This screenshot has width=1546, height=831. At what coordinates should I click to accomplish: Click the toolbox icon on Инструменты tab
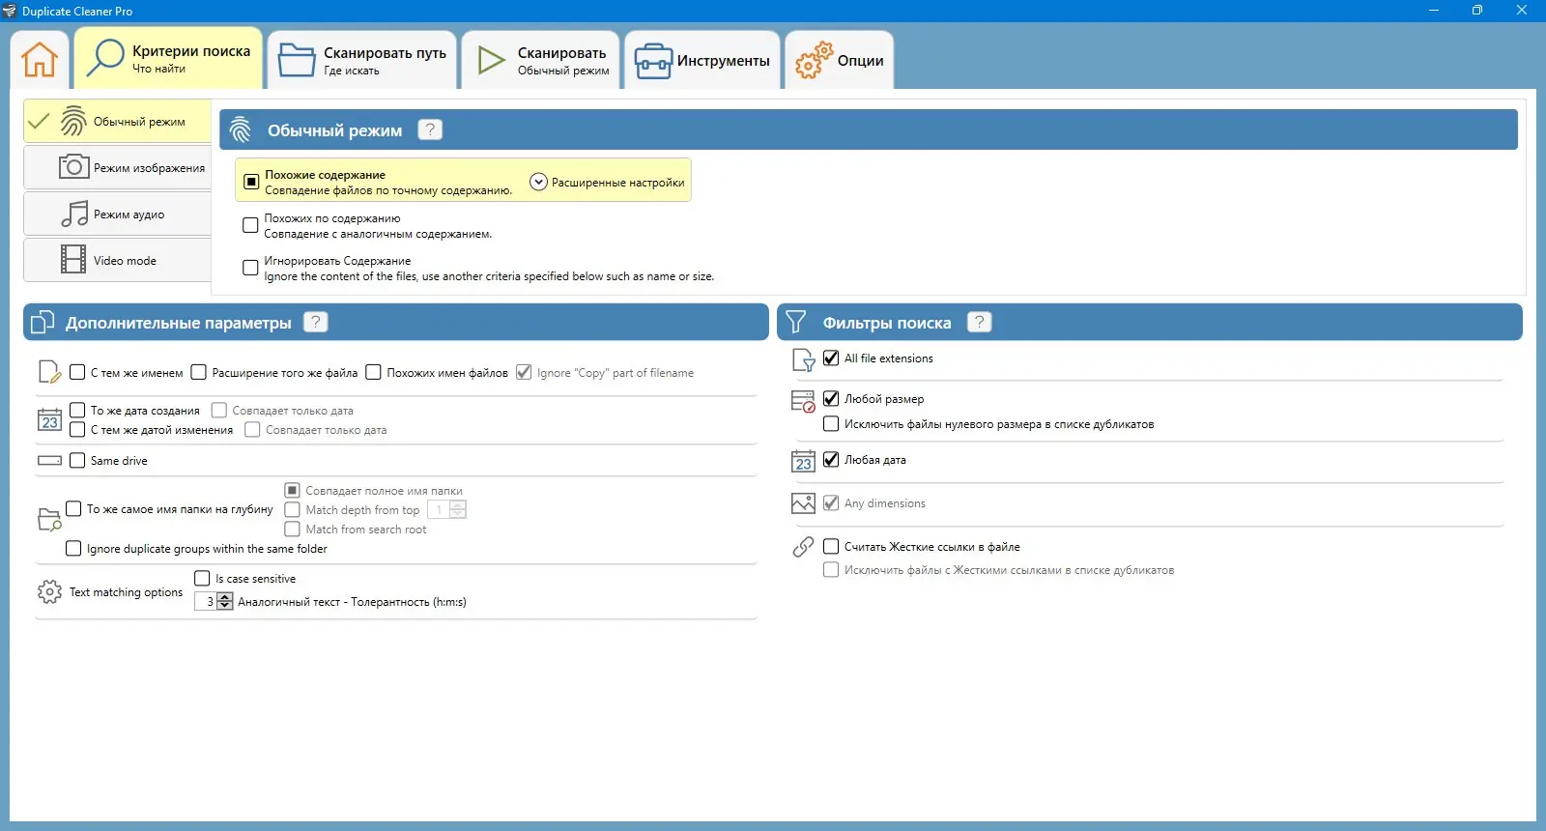click(653, 61)
